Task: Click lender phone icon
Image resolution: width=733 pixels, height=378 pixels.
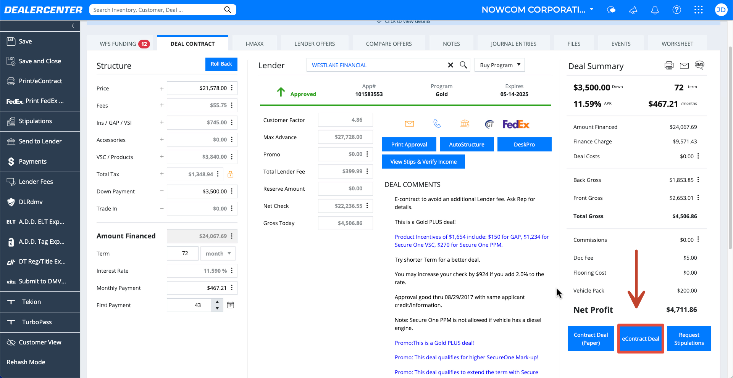Action: pos(437,124)
